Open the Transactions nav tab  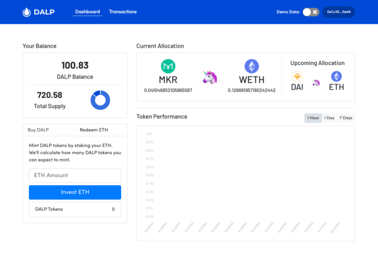tap(123, 12)
